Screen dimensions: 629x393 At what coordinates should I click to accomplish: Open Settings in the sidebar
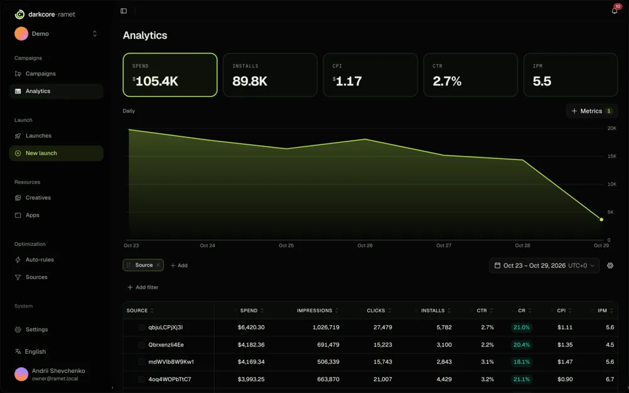pos(56,329)
